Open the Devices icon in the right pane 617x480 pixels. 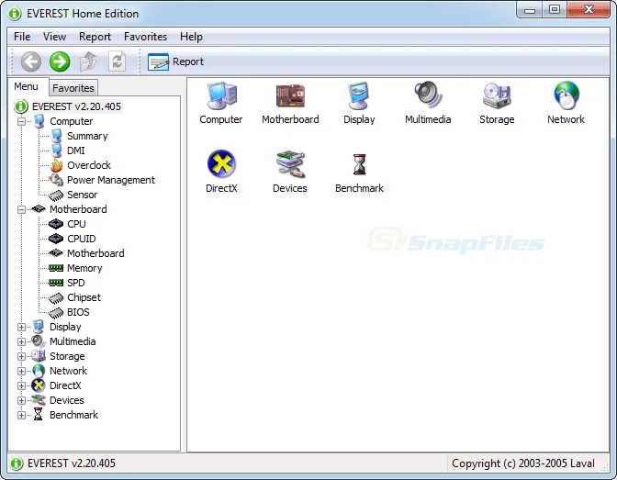290,172
